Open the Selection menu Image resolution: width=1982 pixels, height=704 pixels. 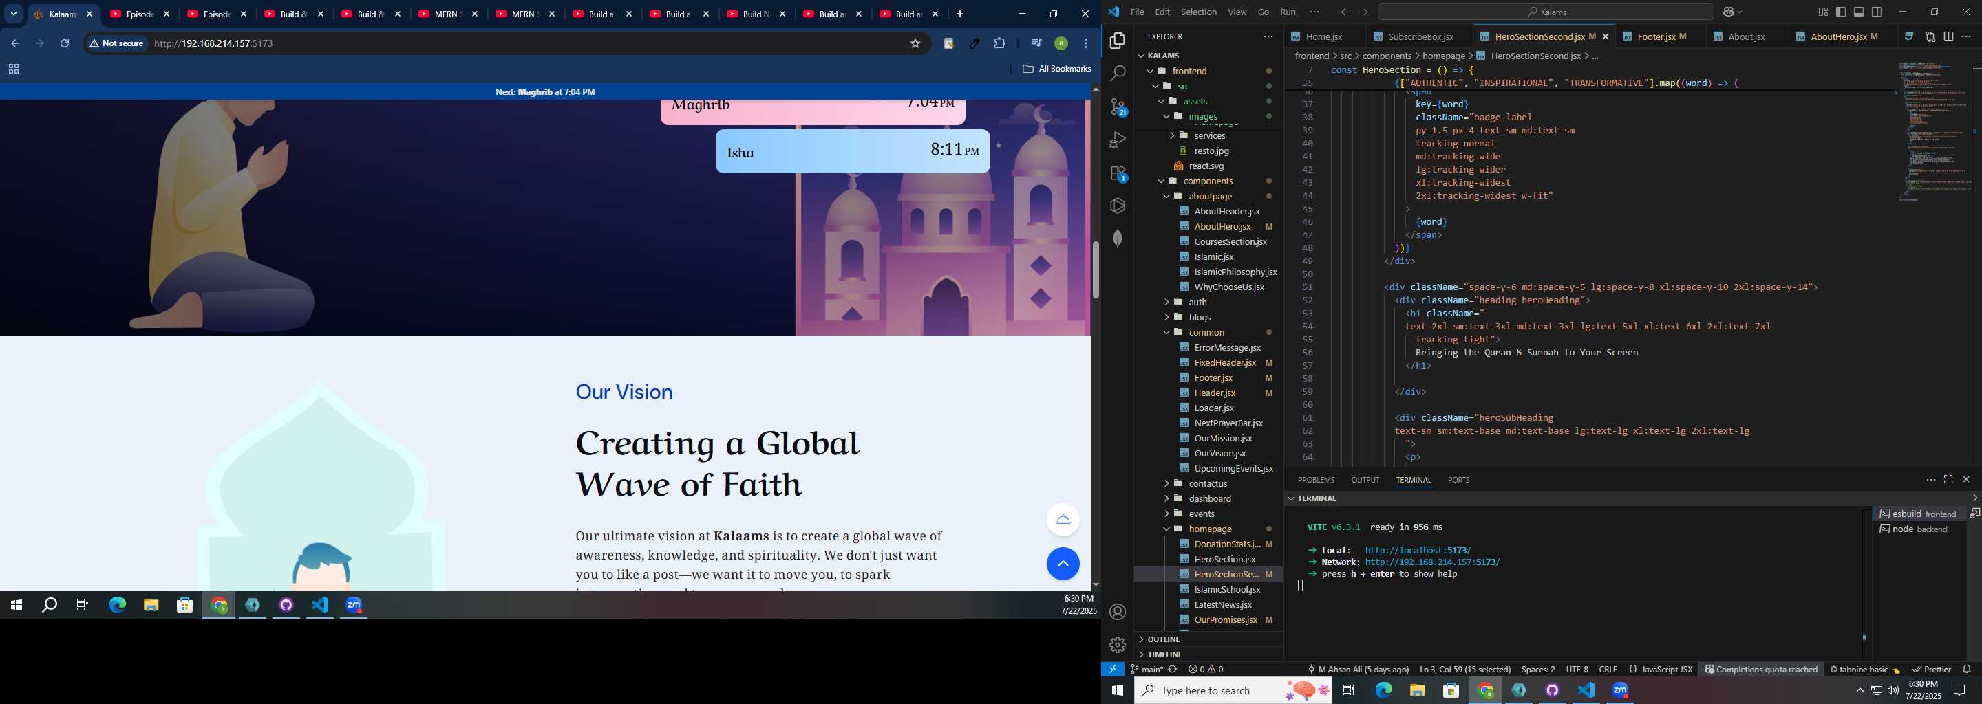pos(1199,12)
